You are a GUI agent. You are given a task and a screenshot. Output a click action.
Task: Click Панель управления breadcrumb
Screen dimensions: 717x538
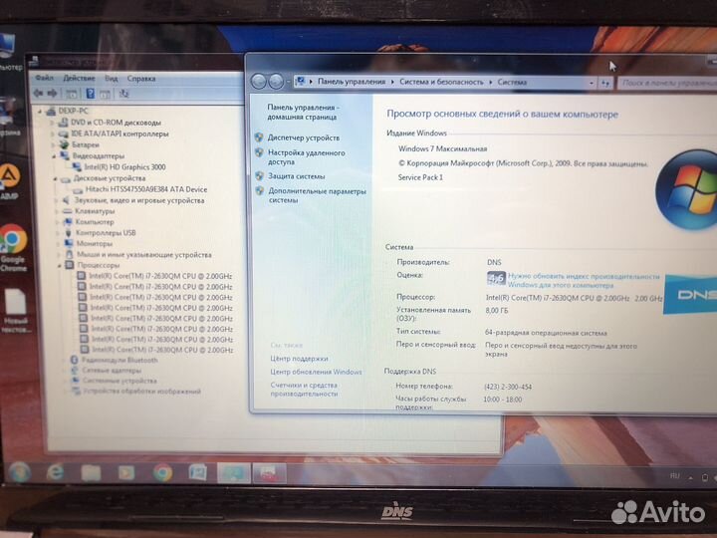pos(352,82)
